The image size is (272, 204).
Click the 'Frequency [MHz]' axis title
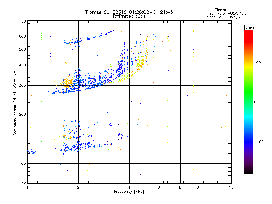pos(129,192)
